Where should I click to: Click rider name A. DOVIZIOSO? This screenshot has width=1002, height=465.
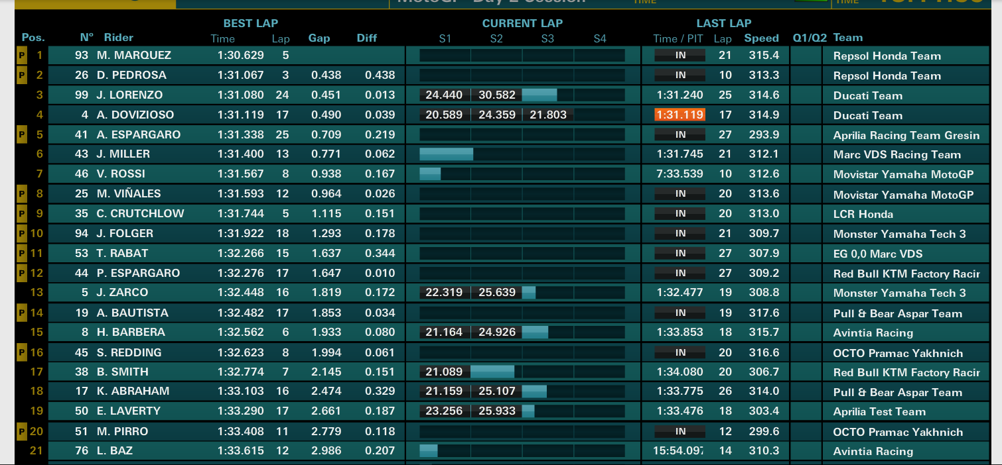tap(131, 115)
